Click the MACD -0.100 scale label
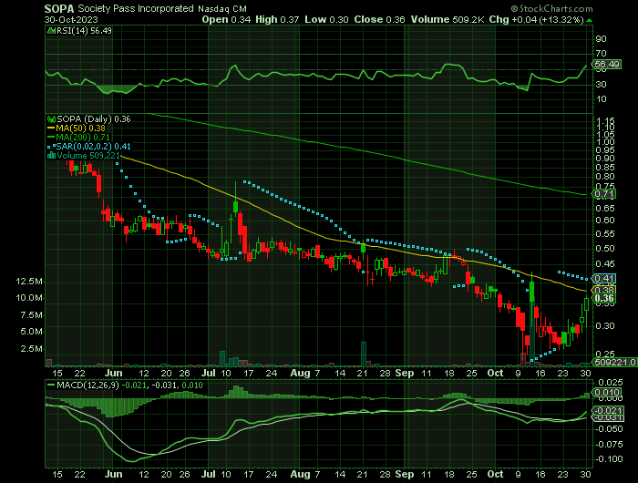 [x=610, y=459]
